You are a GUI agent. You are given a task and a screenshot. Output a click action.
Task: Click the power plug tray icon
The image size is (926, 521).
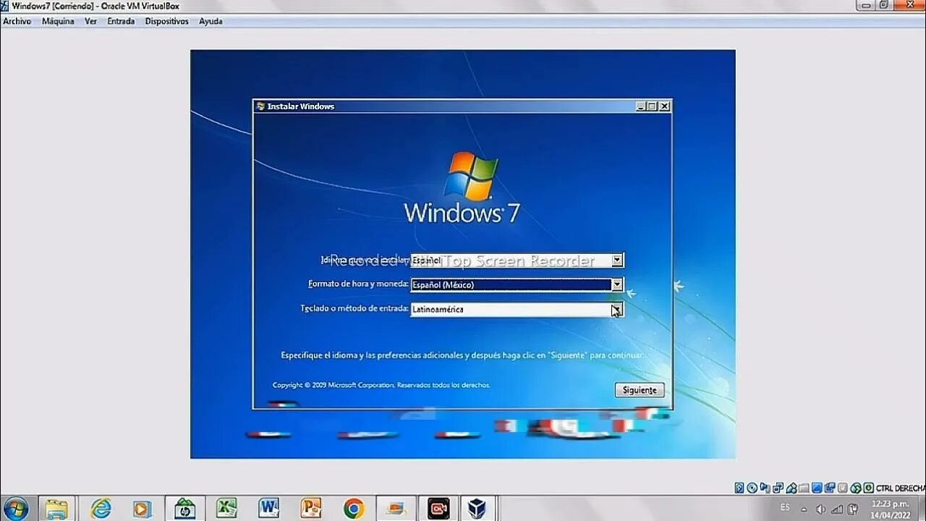853,509
